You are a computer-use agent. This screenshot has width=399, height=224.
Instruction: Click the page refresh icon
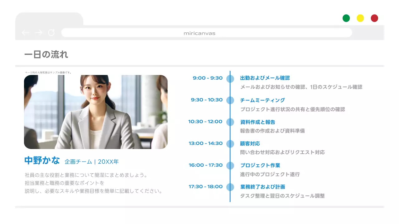point(51,32)
